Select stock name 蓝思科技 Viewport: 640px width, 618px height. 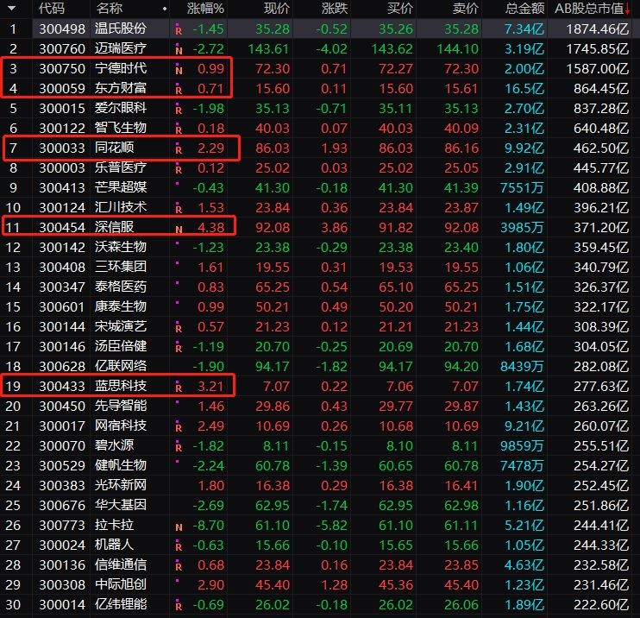pyautogui.click(x=121, y=386)
